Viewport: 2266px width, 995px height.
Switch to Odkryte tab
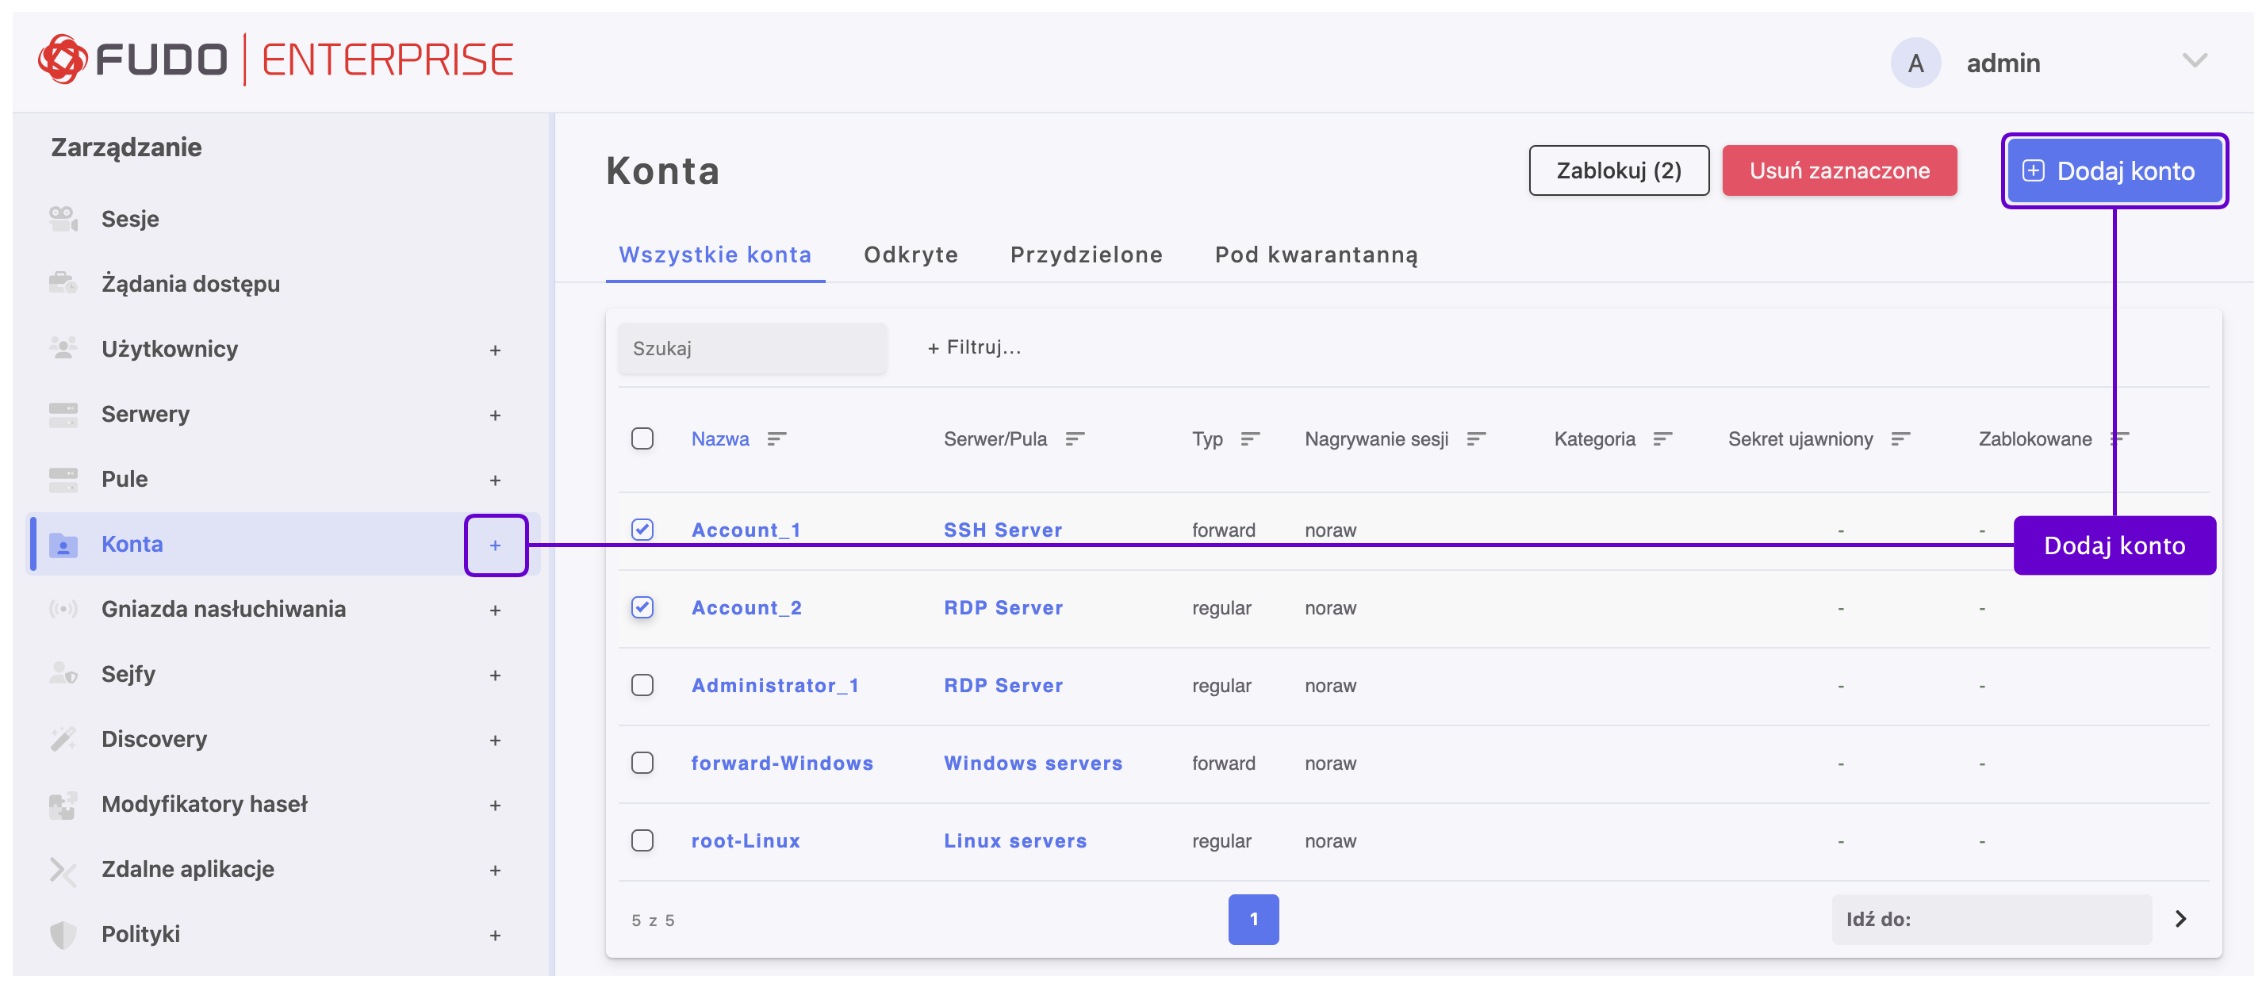(911, 255)
